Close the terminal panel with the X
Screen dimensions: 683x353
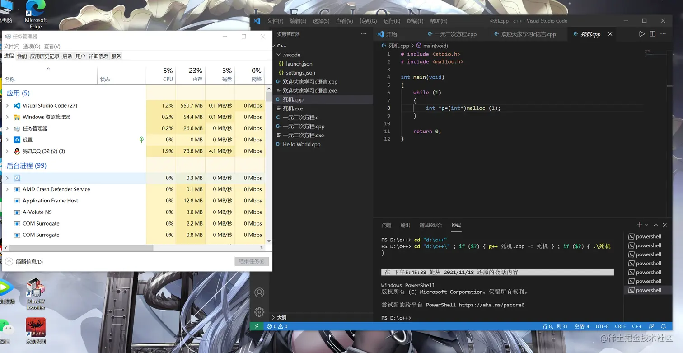coord(664,225)
